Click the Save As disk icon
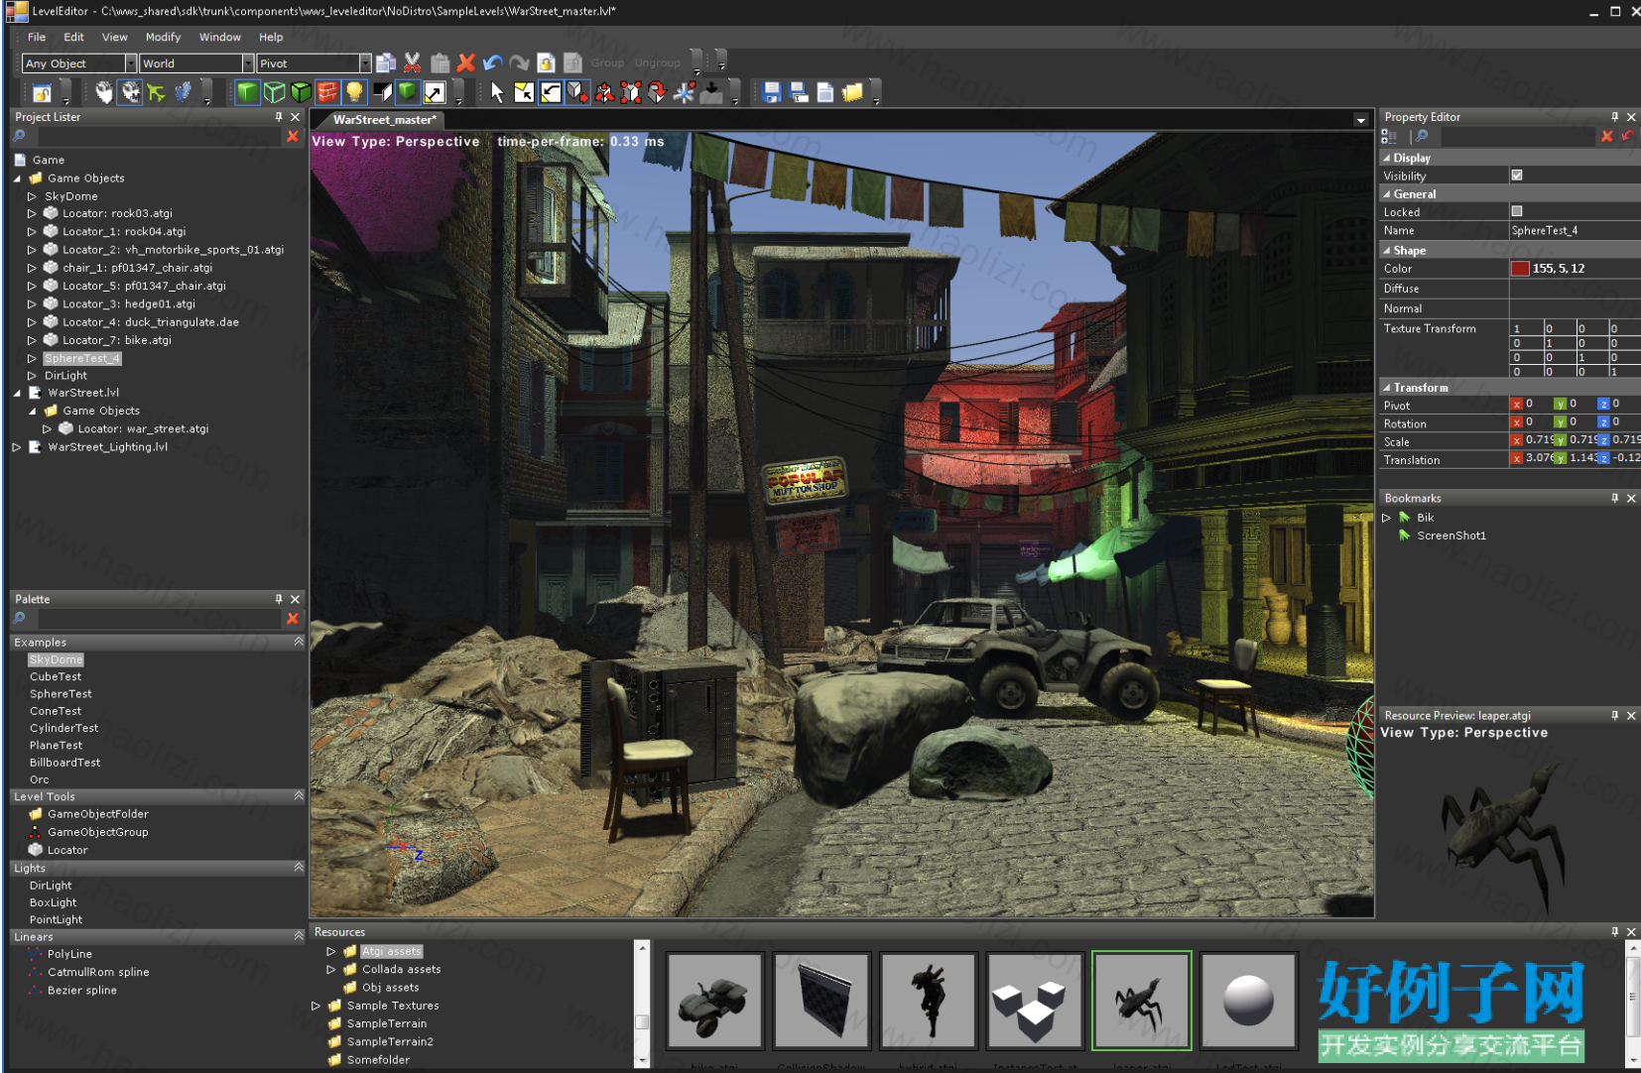Image resolution: width=1641 pixels, height=1073 pixels. point(799,92)
